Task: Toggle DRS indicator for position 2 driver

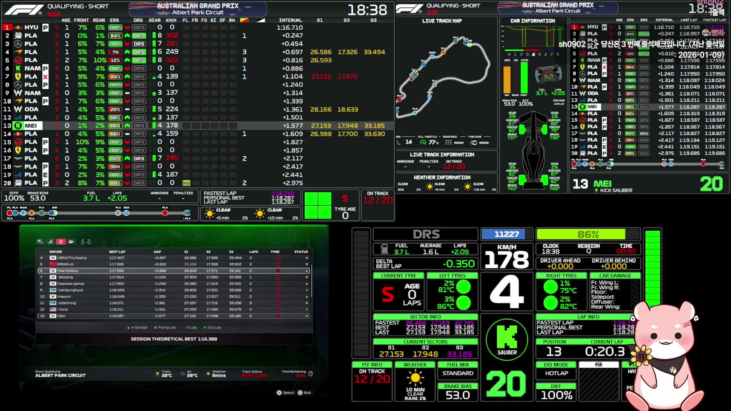Action: pyautogui.click(x=139, y=36)
